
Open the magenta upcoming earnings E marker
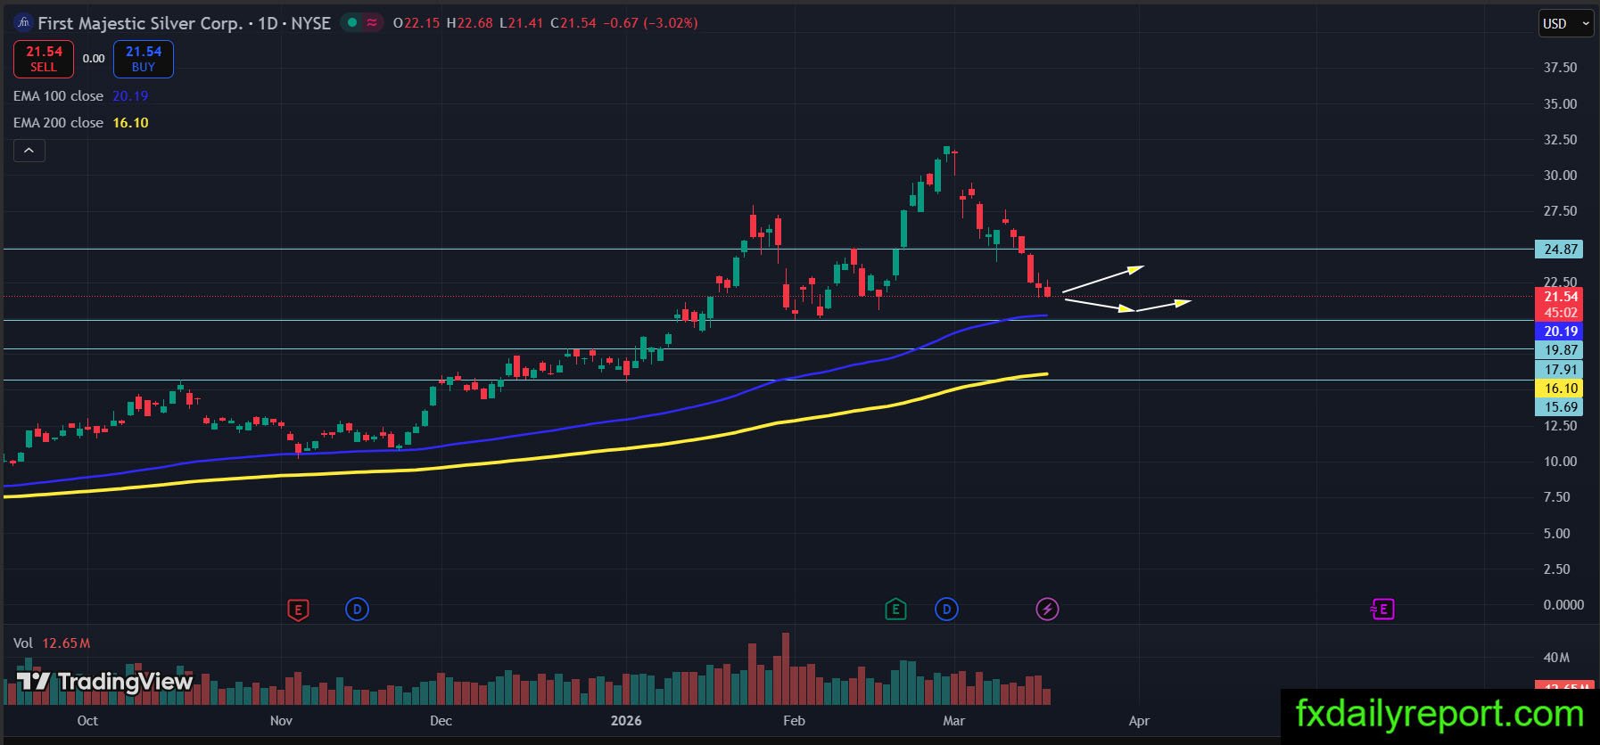click(x=1381, y=610)
